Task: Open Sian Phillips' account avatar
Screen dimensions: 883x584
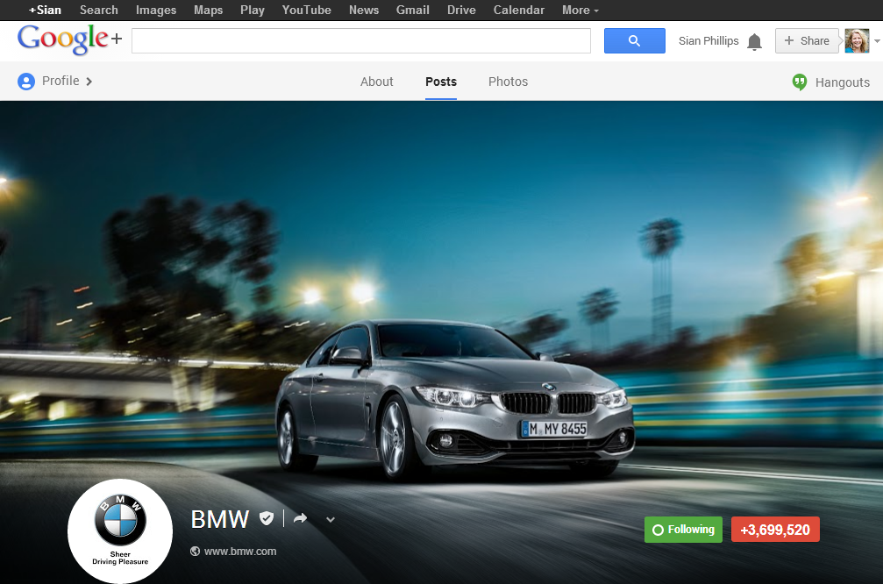Action: tap(856, 40)
